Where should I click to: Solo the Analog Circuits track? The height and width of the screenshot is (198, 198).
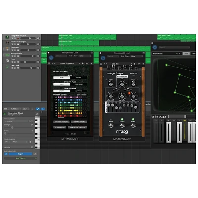point(15,56)
